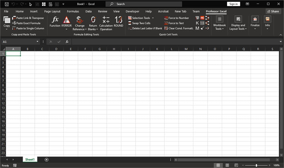Click the Change Reference dollar icon
This screenshot has width=284, height=168.
click(x=79, y=20)
